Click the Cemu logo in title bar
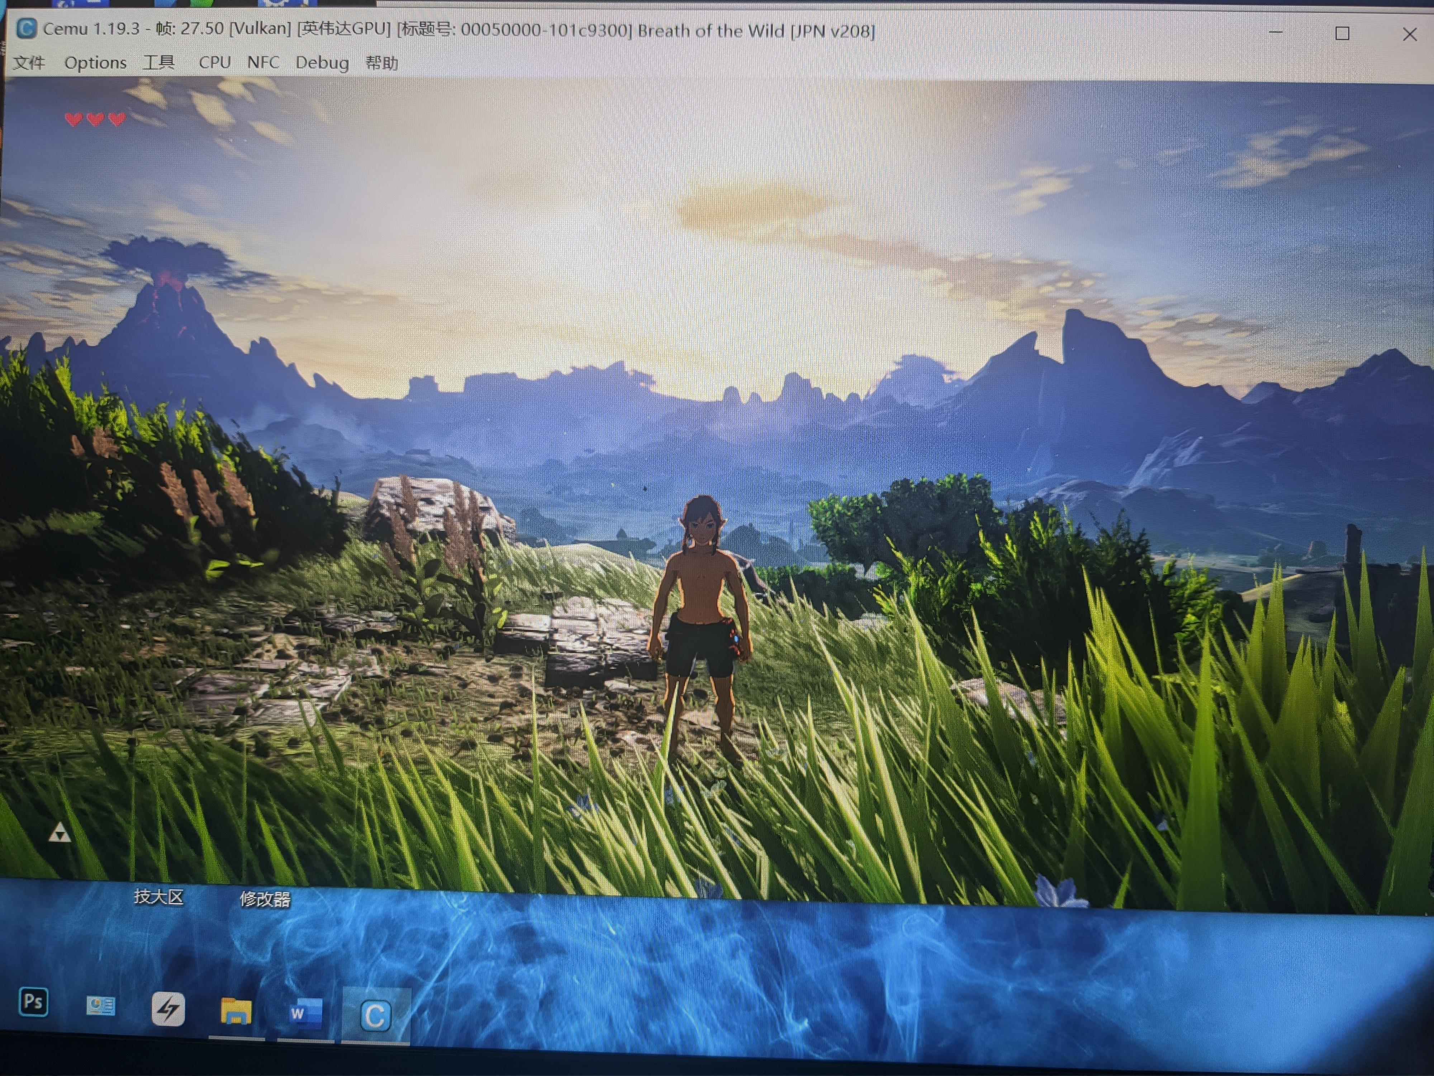Viewport: 1434px width, 1076px height. pos(26,29)
